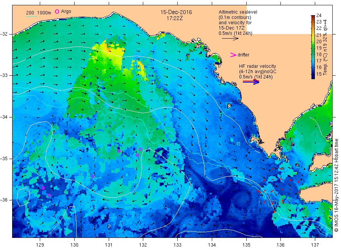
Task: Click the white triangle marker near 131°E
Action: click(x=109, y=226)
